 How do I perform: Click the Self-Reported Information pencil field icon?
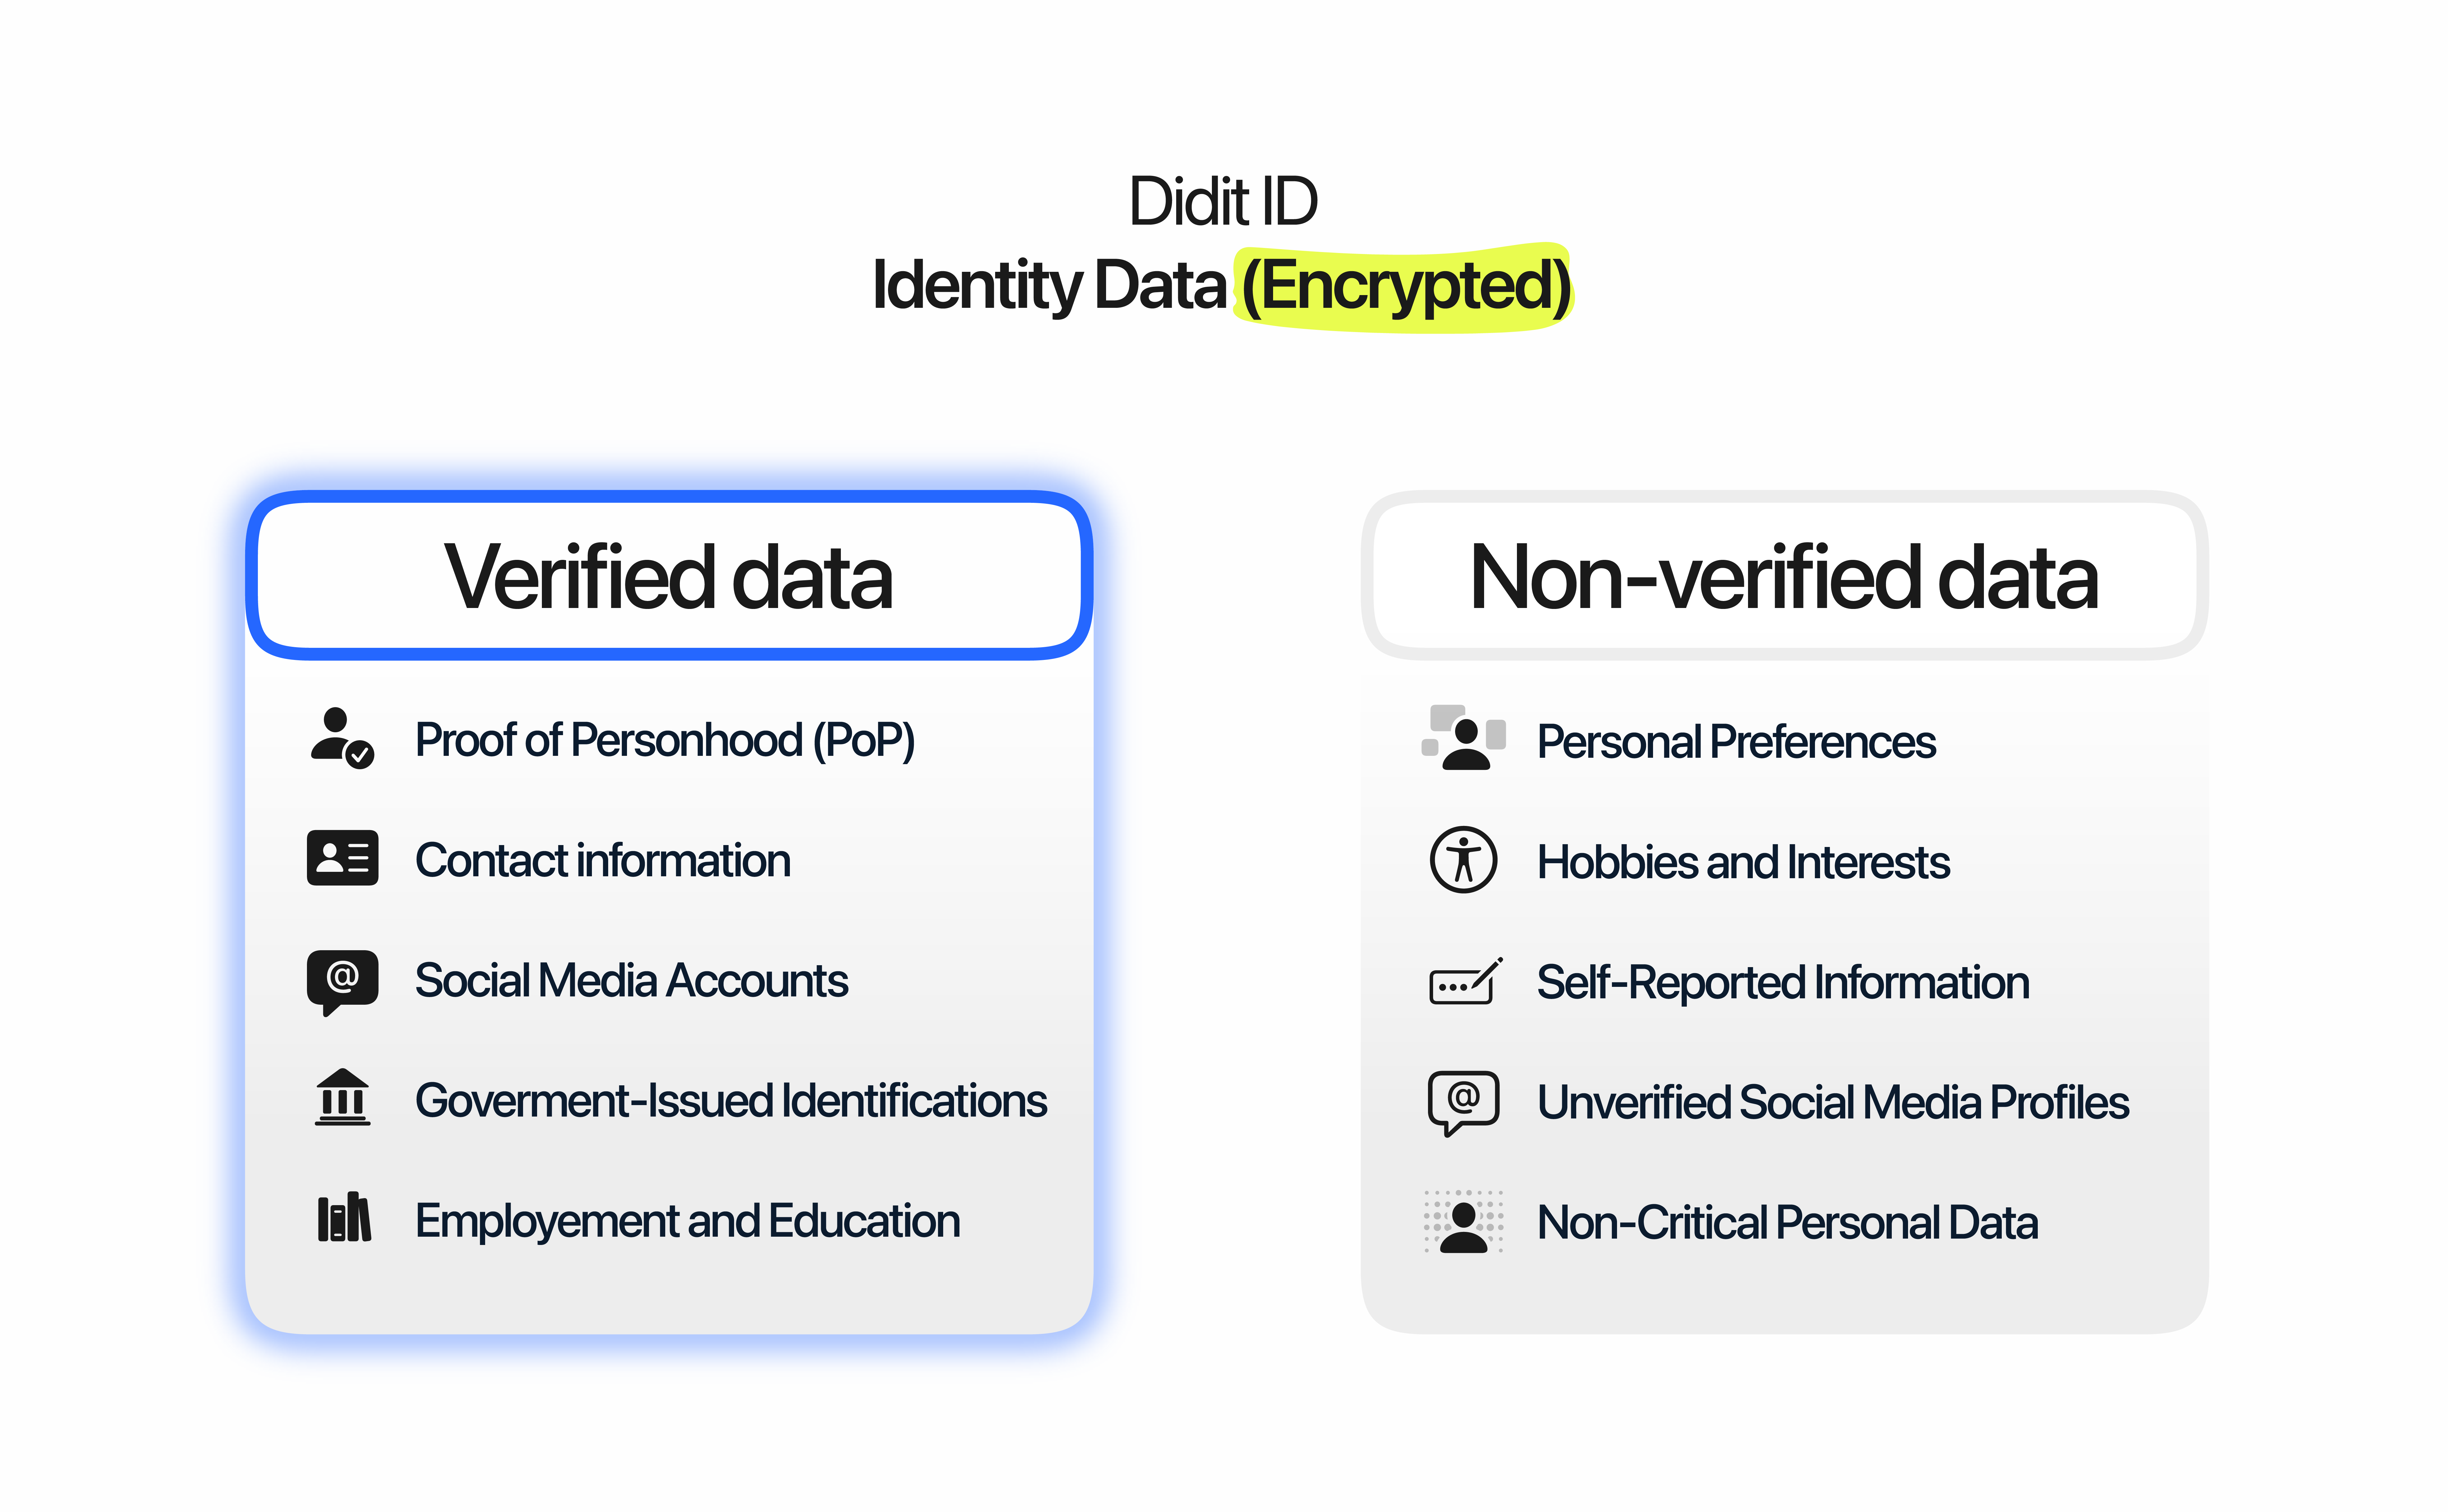pos(1465,982)
